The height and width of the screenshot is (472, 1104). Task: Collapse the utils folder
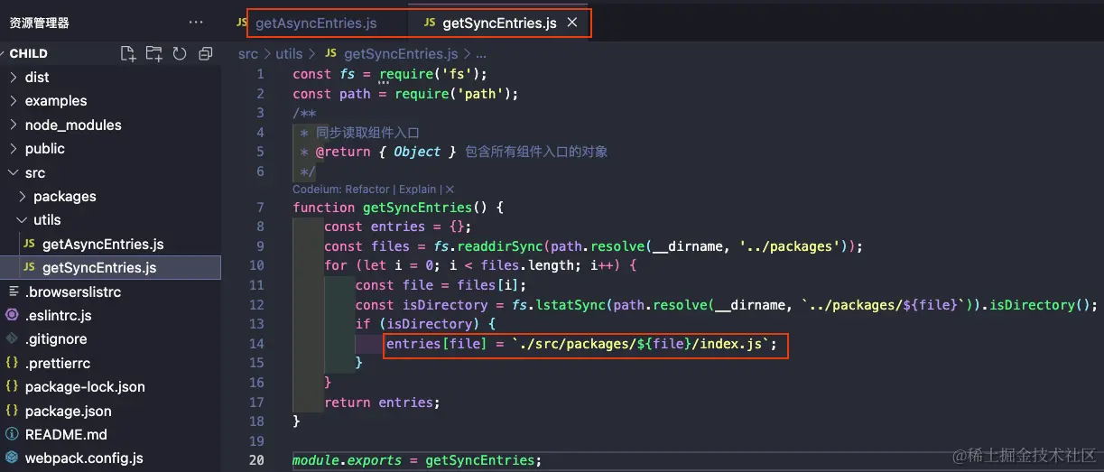(x=47, y=220)
